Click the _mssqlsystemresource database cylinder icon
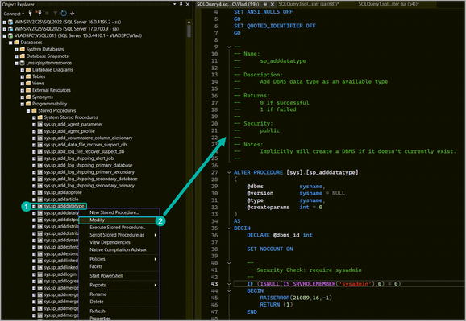Viewport: 466px width, 321px height. pyautogui.click(x=22, y=63)
